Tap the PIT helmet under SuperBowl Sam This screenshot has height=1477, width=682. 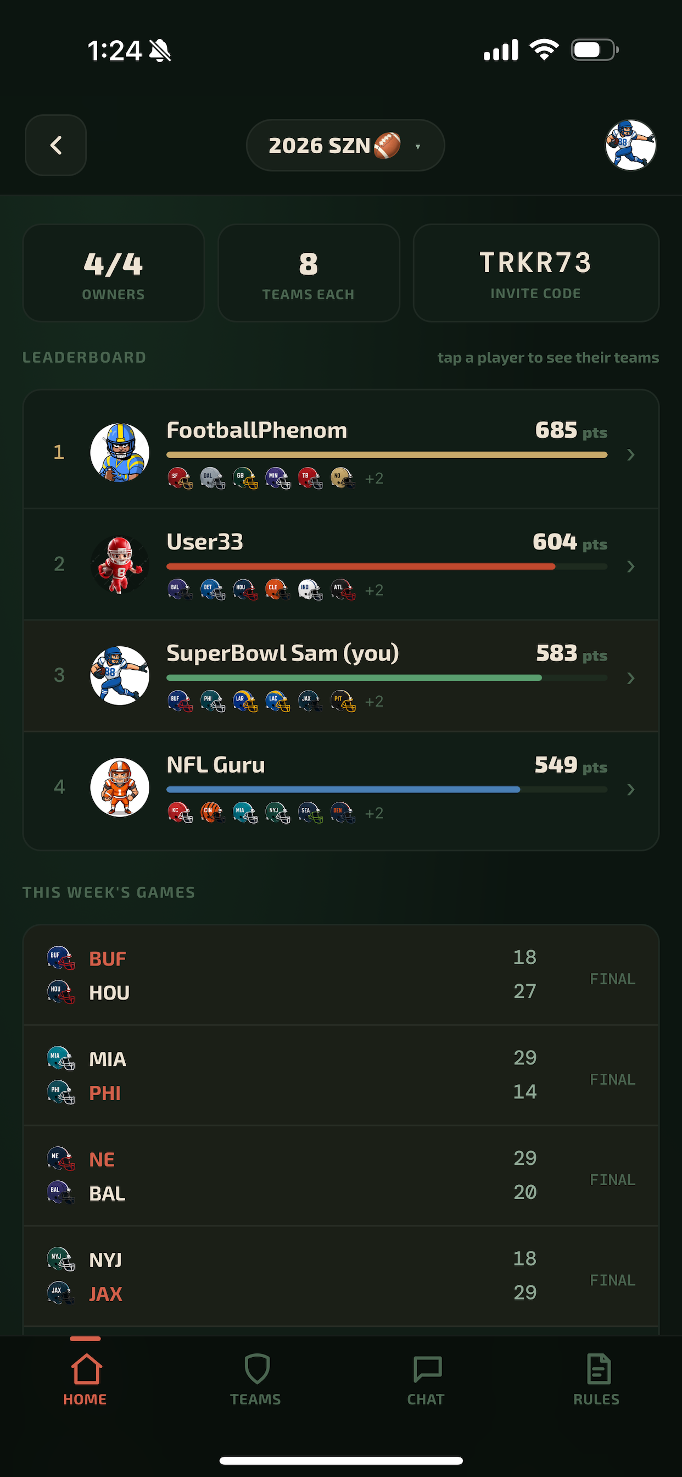click(x=343, y=701)
